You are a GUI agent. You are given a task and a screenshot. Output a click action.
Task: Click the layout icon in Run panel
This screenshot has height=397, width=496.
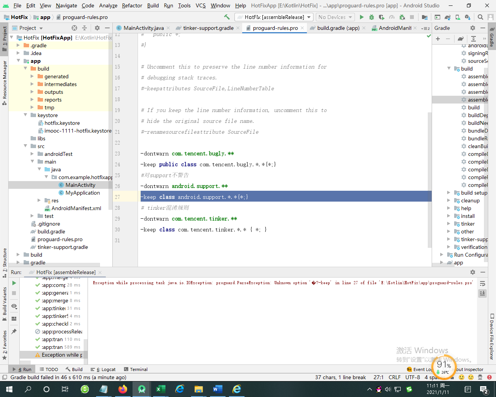14,319
